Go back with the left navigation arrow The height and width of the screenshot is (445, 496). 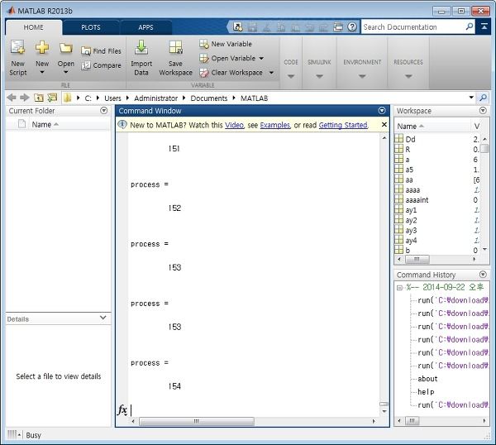point(12,98)
